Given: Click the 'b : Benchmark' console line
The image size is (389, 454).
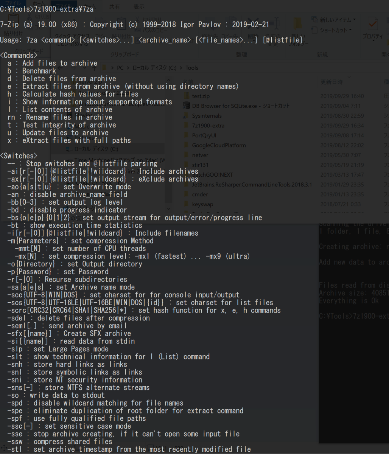Looking at the screenshot, I should click(31, 71).
